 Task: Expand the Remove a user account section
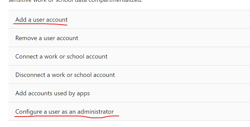tap(129, 38)
